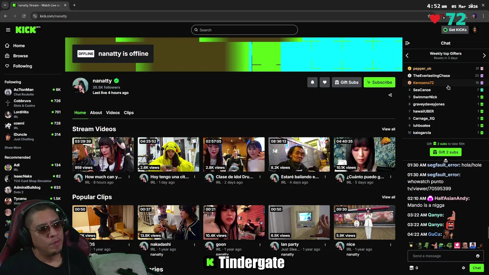Go to next leaderboard with right arrow

(484, 56)
